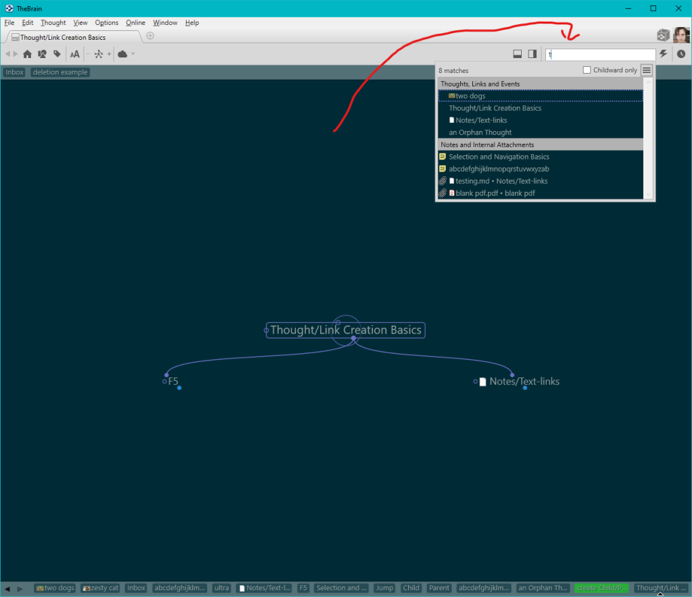Click the cloud sync icon
Viewport: 692px width, 597px height.
122,54
